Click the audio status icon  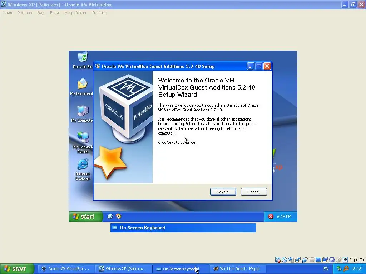[x=291, y=260]
